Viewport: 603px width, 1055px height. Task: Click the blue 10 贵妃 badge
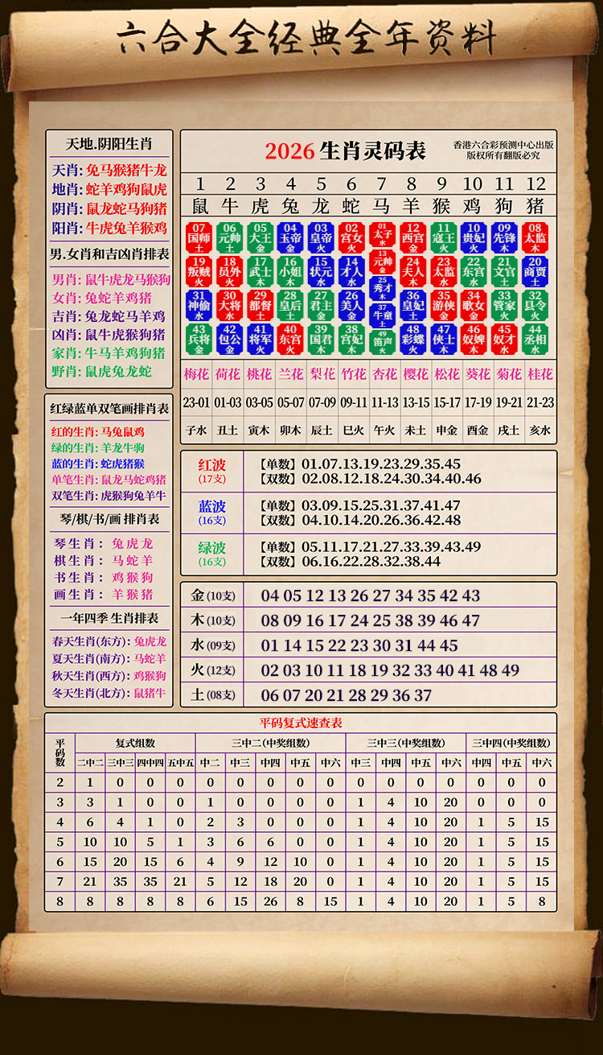point(474,237)
